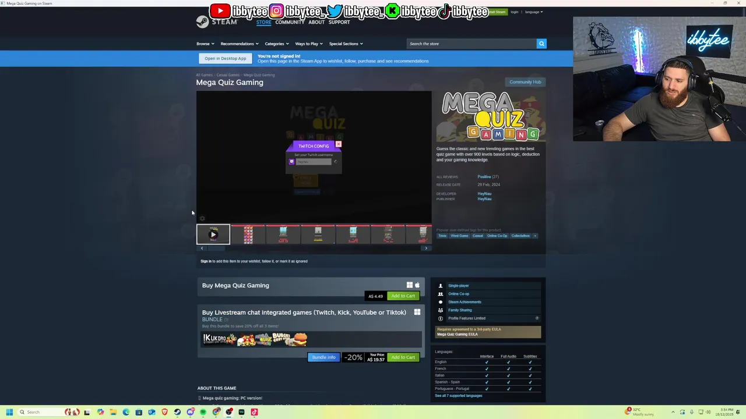
Task: Click the store search magnifier button
Action: click(x=541, y=44)
